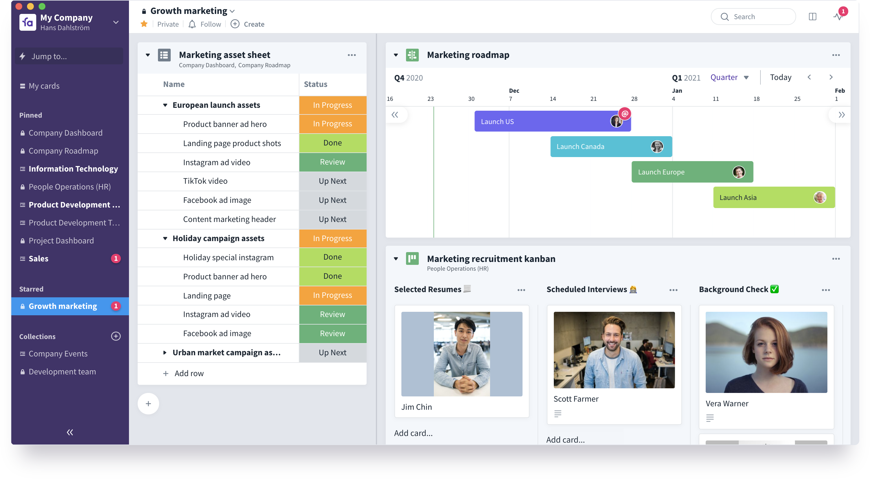Click the Today button on roadmap
The width and height of the screenshot is (870, 479).
point(780,77)
